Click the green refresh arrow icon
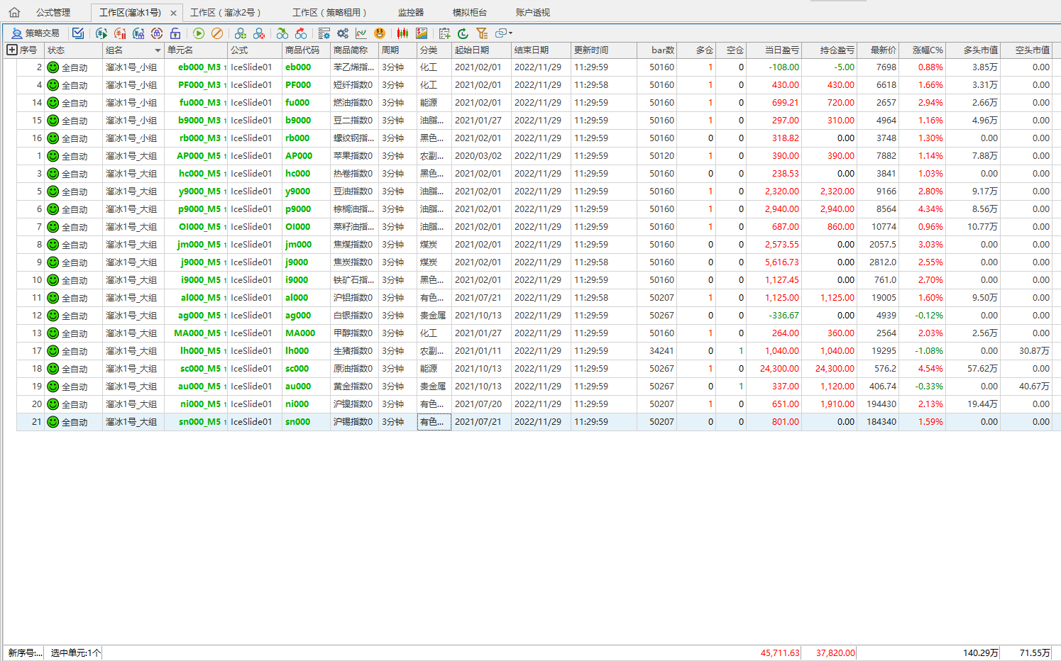The image size is (1061, 661). [x=463, y=33]
